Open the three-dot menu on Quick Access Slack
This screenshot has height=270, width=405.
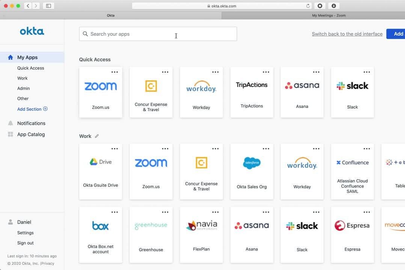pyautogui.click(x=366, y=72)
